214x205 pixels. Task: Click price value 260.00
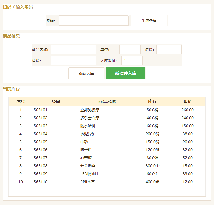pos(188,110)
